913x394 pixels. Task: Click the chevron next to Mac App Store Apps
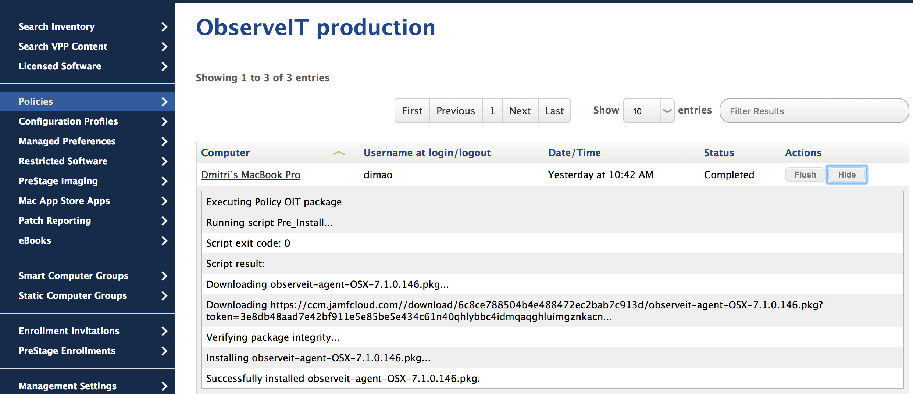tap(164, 201)
